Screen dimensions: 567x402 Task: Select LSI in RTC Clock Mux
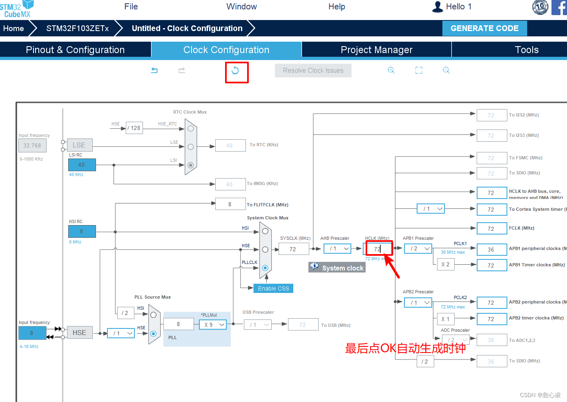[x=190, y=165]
